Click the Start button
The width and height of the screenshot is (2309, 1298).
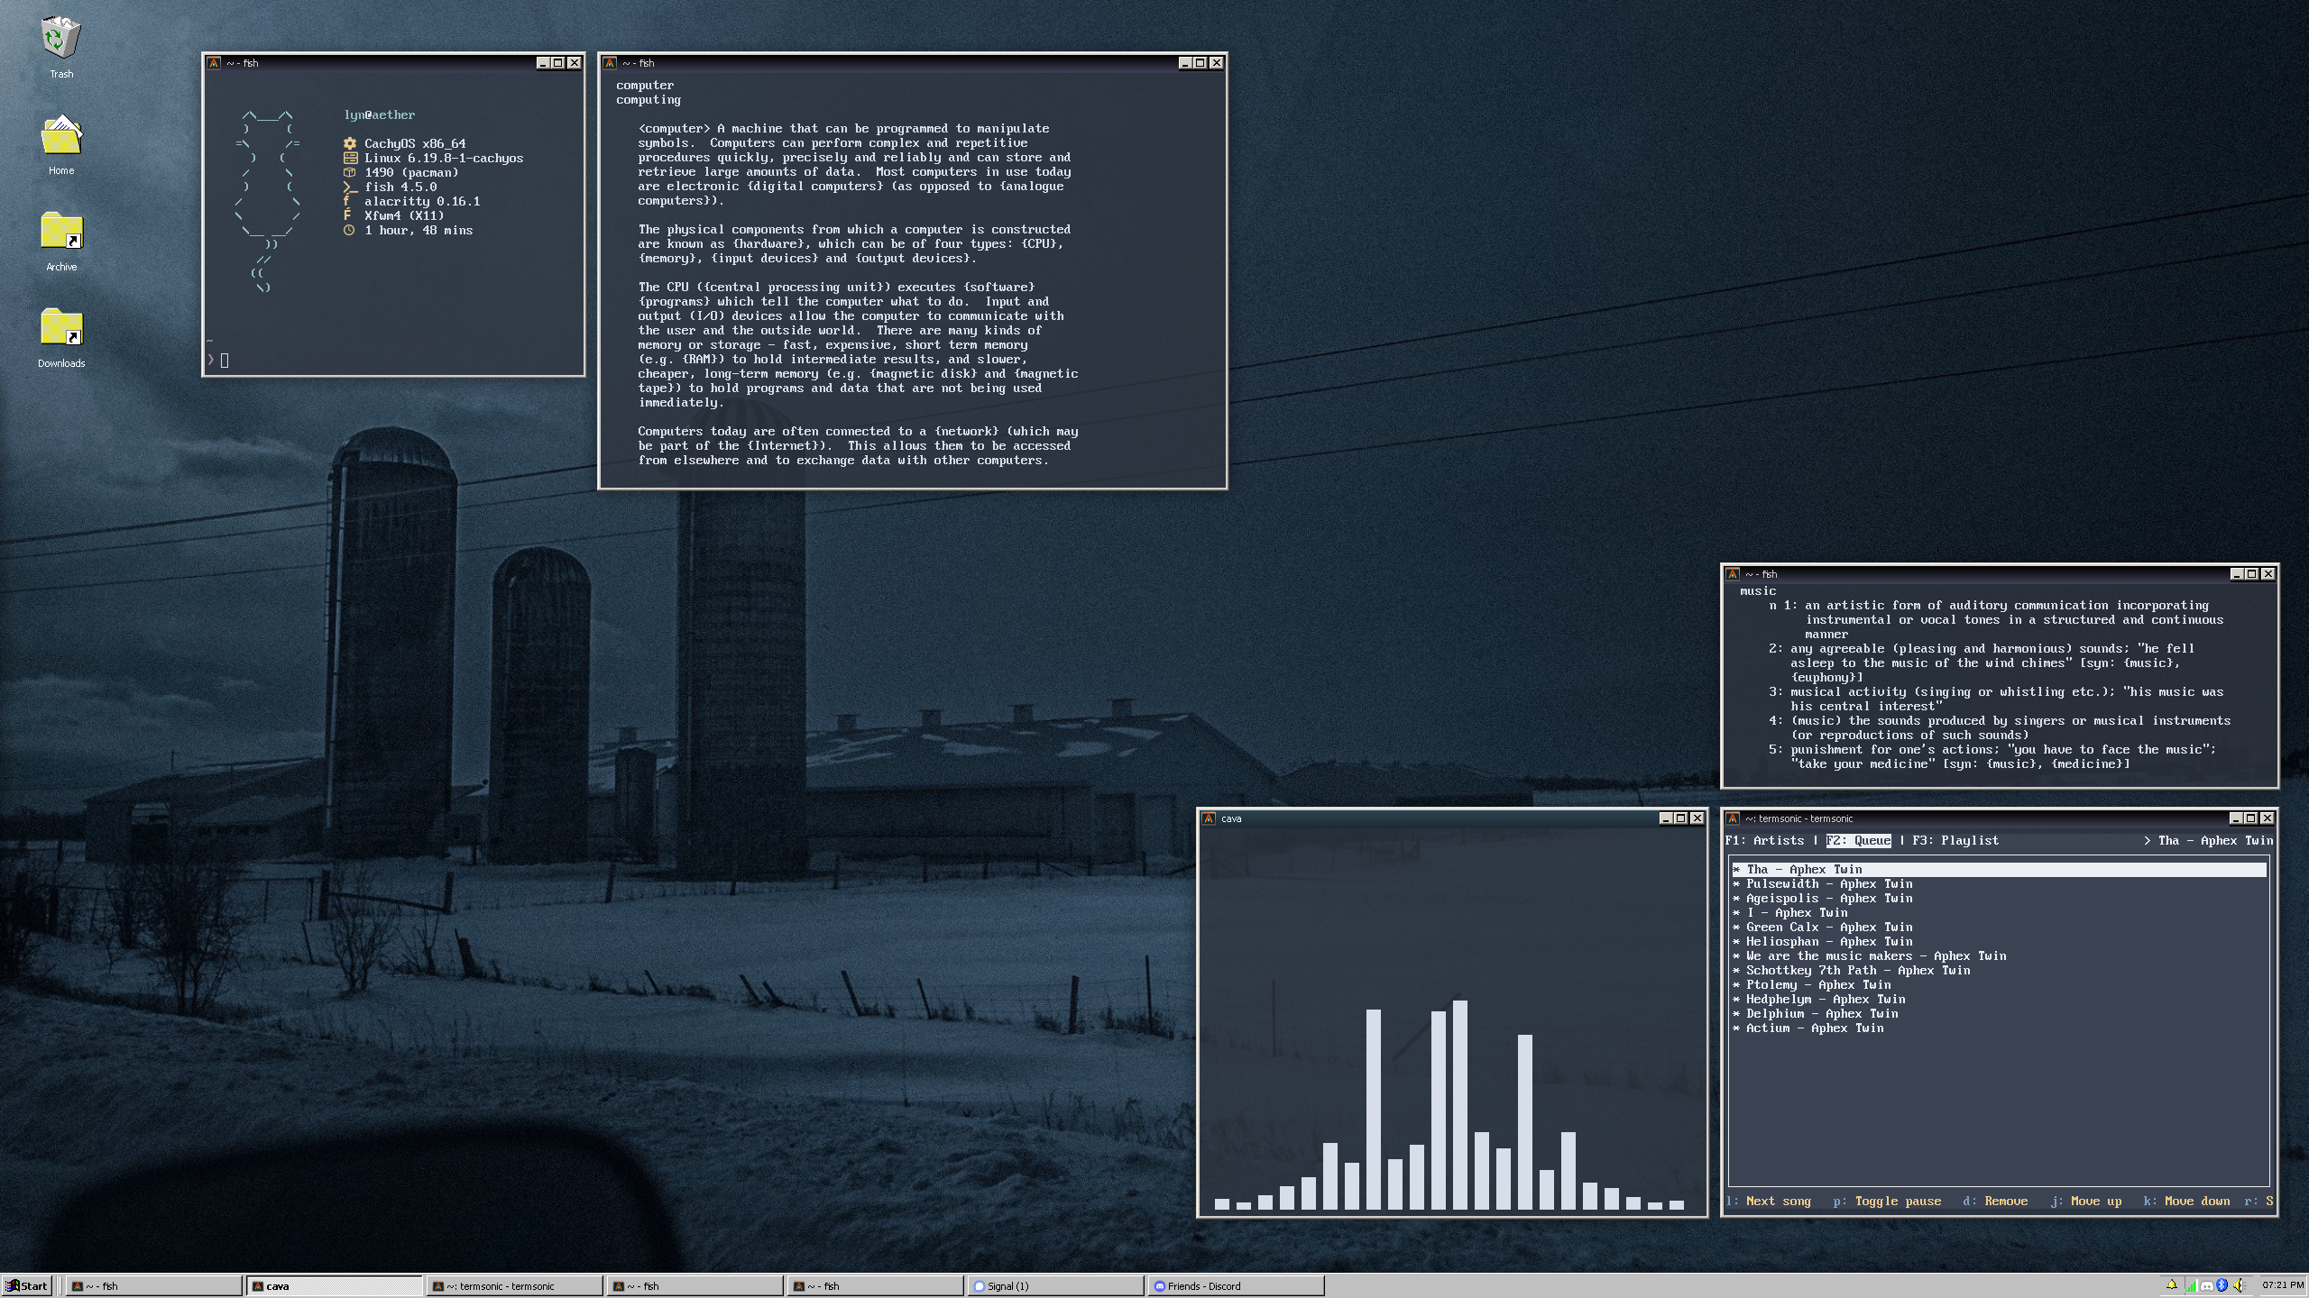[x=26, y=1286]
